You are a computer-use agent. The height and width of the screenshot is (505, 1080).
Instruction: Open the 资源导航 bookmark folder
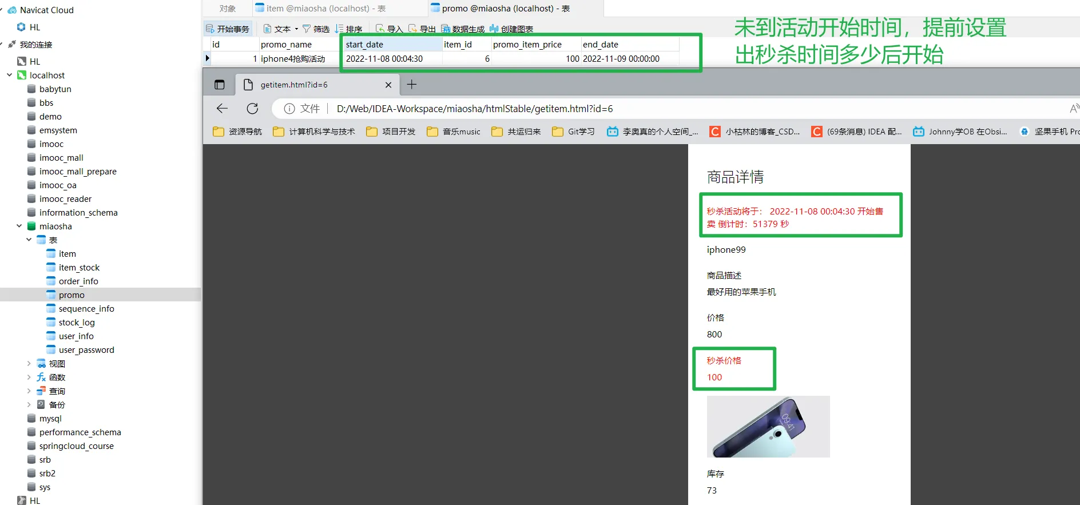click(237, 132)
